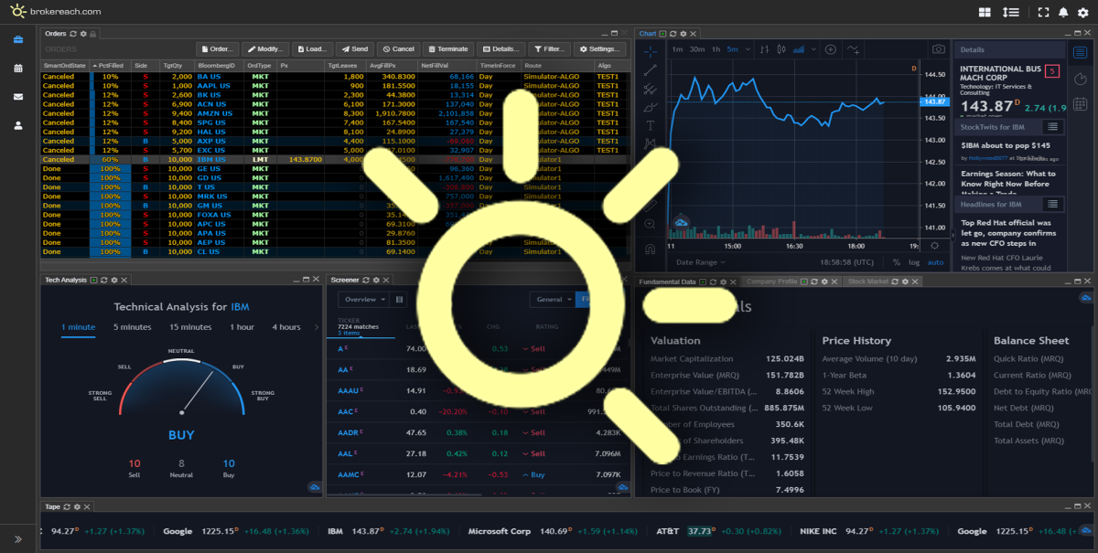Viewport: 1098px width, 553px height.
Task: Open StockTwits for IBM
Action: (993, 125)
